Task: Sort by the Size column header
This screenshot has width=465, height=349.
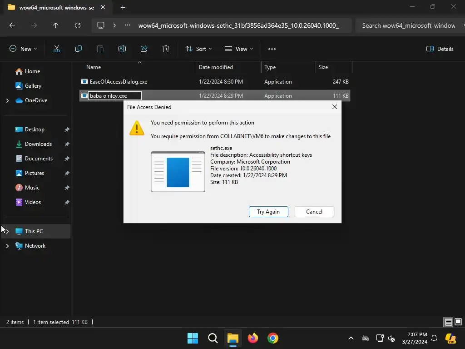Action: (x=323, y=67)
